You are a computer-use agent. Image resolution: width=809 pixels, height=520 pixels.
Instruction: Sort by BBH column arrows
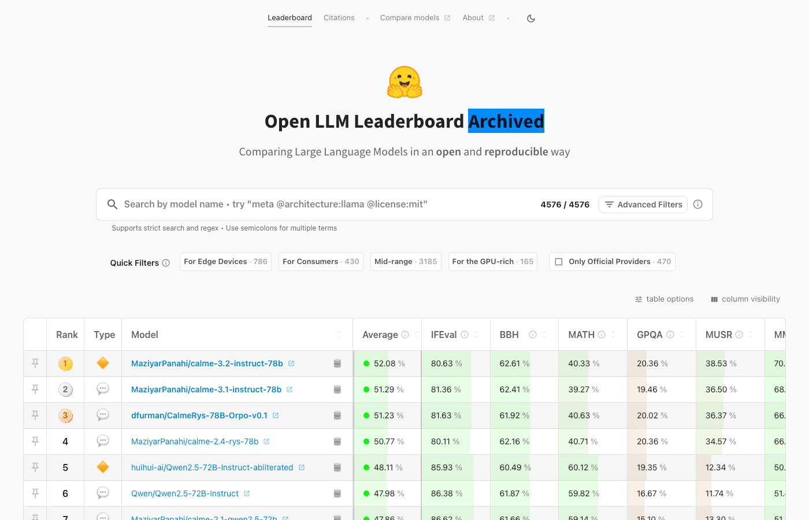pos(544,335)
